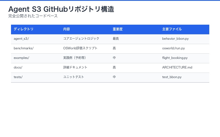The width and height of the screenshot is (220, 137).
Task: Select the 'ARCHITECTURE.md' file entry
Action: pyautogui.click(x=177, y=67)
